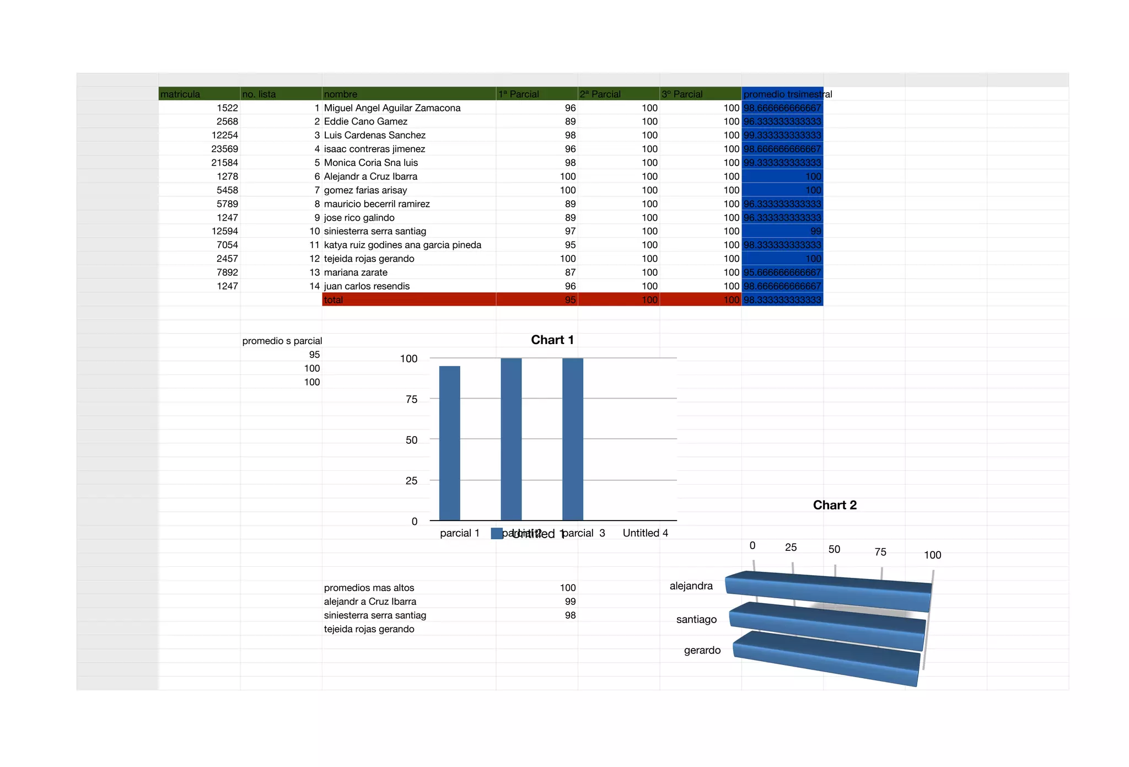Click the Chart 1 title
The height and width of the screenshot is (767, 1129).
pyautogui.click(x=552, y=340)
